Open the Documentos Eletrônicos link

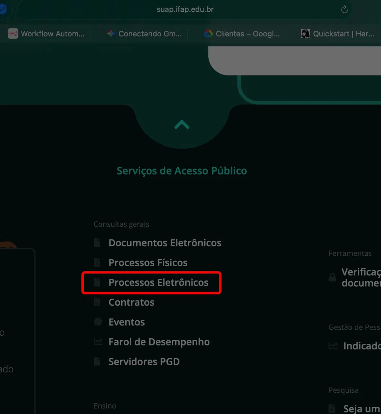tap(165, 243)
